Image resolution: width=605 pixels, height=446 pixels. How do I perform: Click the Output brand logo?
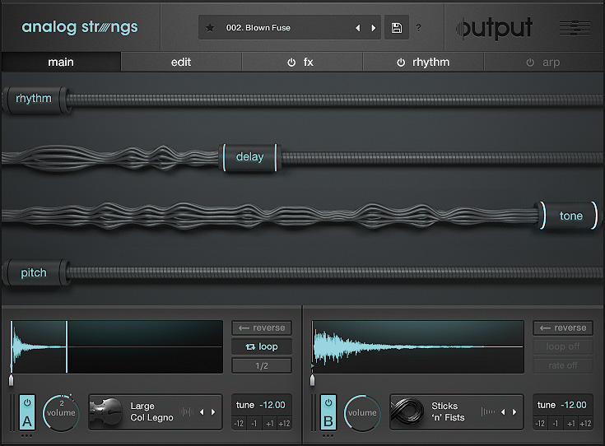pos(494,28)
